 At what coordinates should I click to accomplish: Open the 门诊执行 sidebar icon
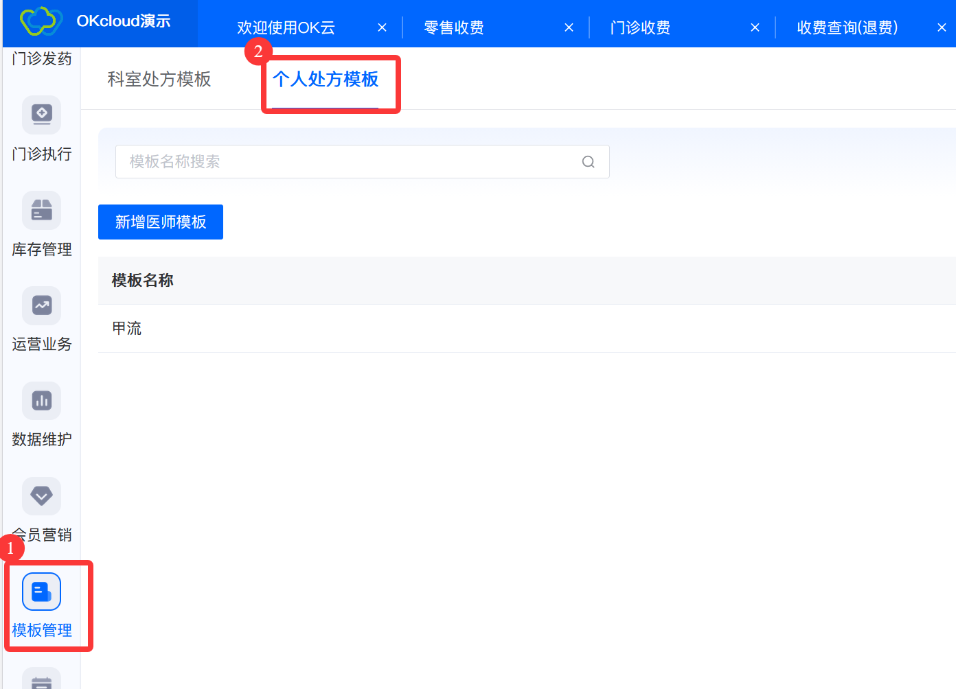42,115
